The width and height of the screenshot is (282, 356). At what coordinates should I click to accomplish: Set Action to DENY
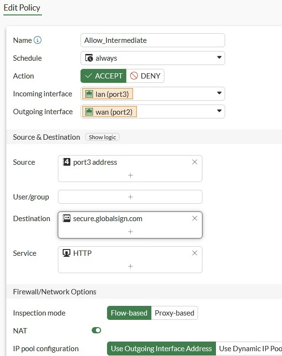145,76
